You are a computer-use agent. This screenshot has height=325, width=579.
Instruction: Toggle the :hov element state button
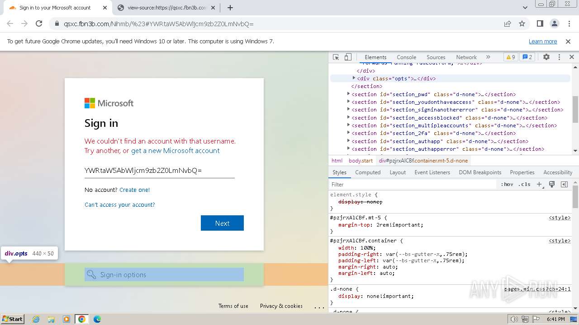tap(507, 184)
